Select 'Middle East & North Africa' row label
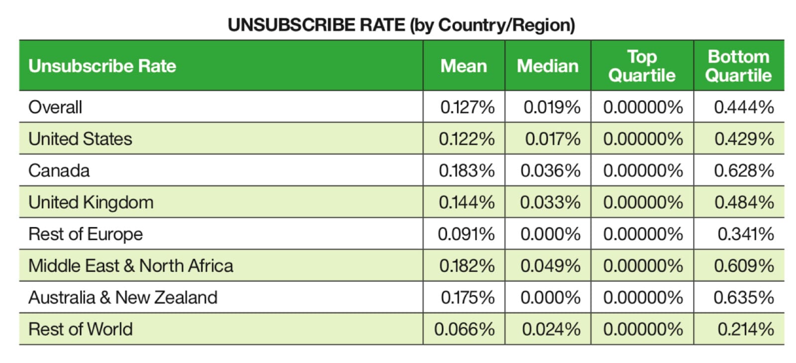The image size is (796, 363). (131, 266)
